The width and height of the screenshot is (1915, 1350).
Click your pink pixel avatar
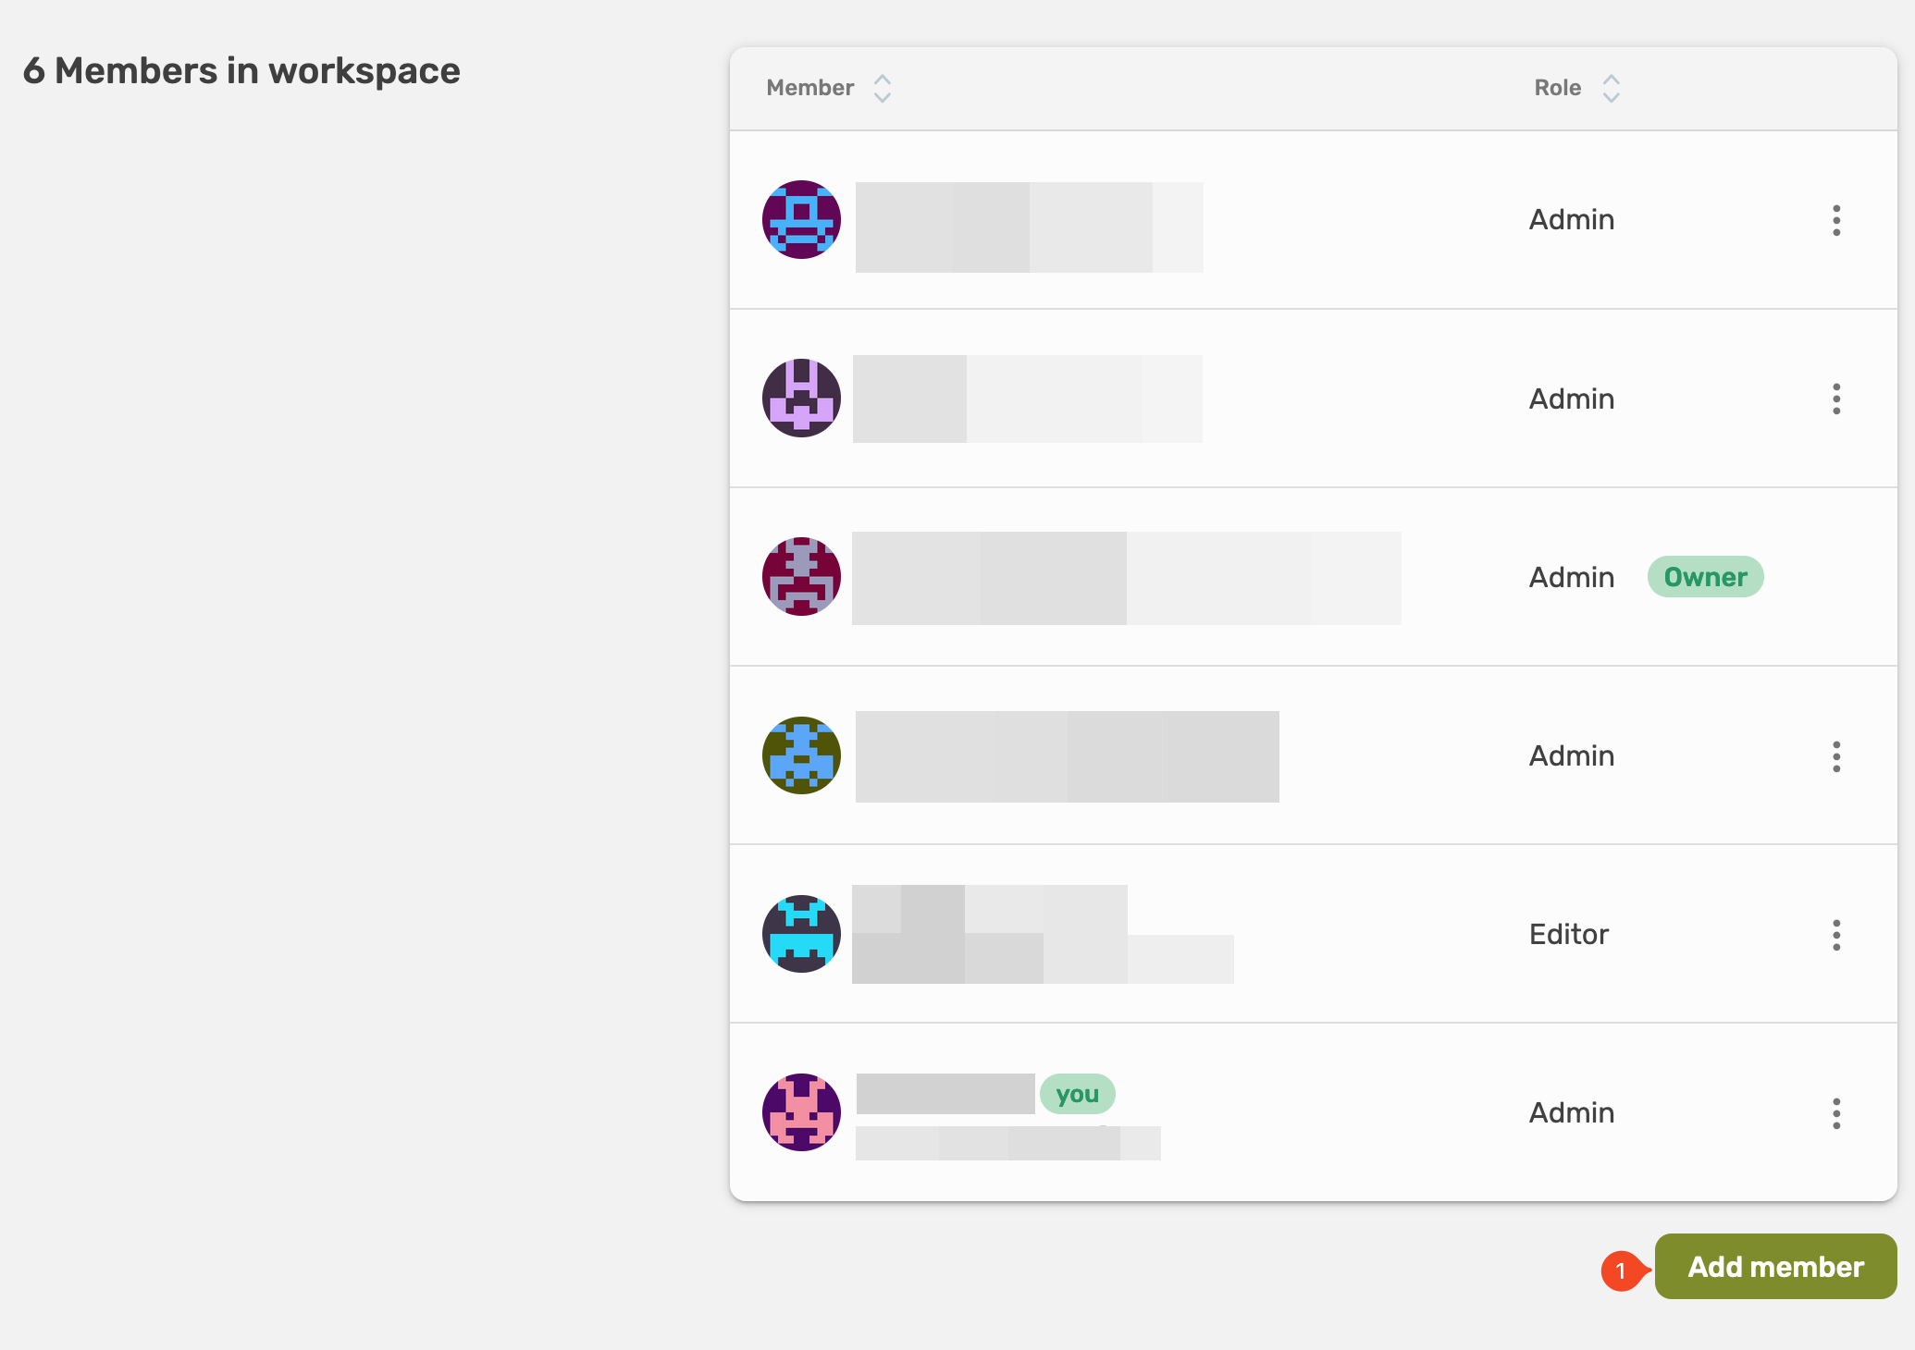801,1112
